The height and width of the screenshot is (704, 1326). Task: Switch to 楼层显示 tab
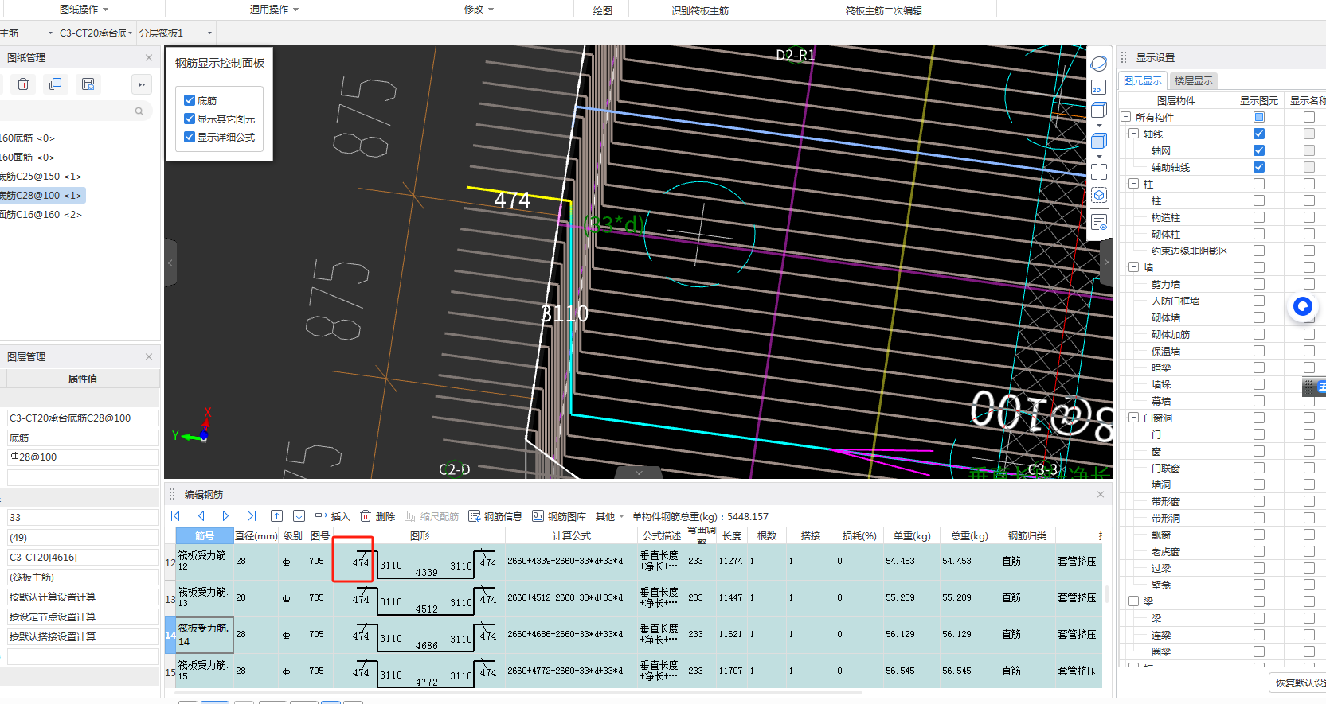pyautogui.click(x=1194, y=80)
